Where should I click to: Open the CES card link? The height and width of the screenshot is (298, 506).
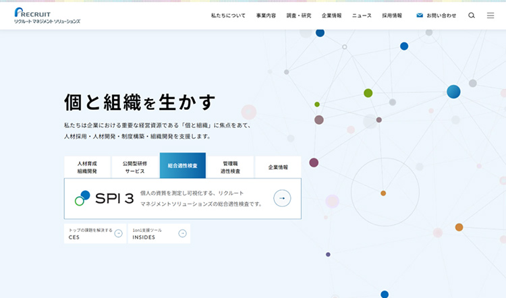tap(95, 233)
